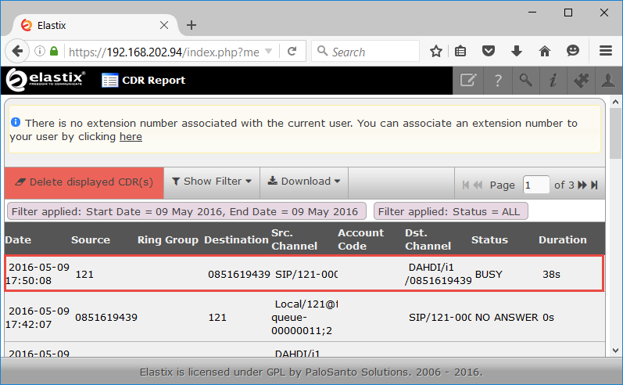Click the Destination column header

point(236,239)
